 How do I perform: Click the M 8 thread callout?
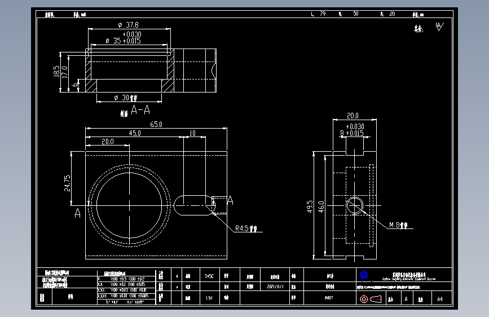(398, 225)
